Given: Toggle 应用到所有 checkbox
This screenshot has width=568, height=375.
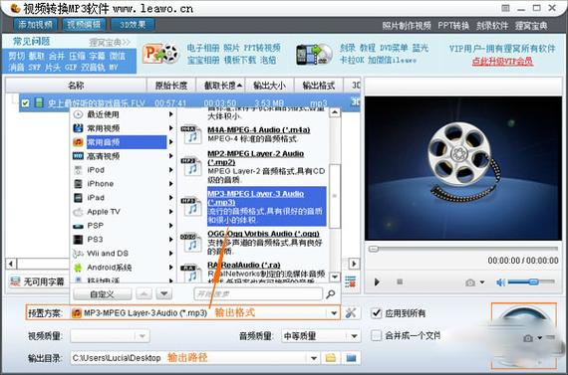Looking at the screenshot, I should tap(377, 312).
